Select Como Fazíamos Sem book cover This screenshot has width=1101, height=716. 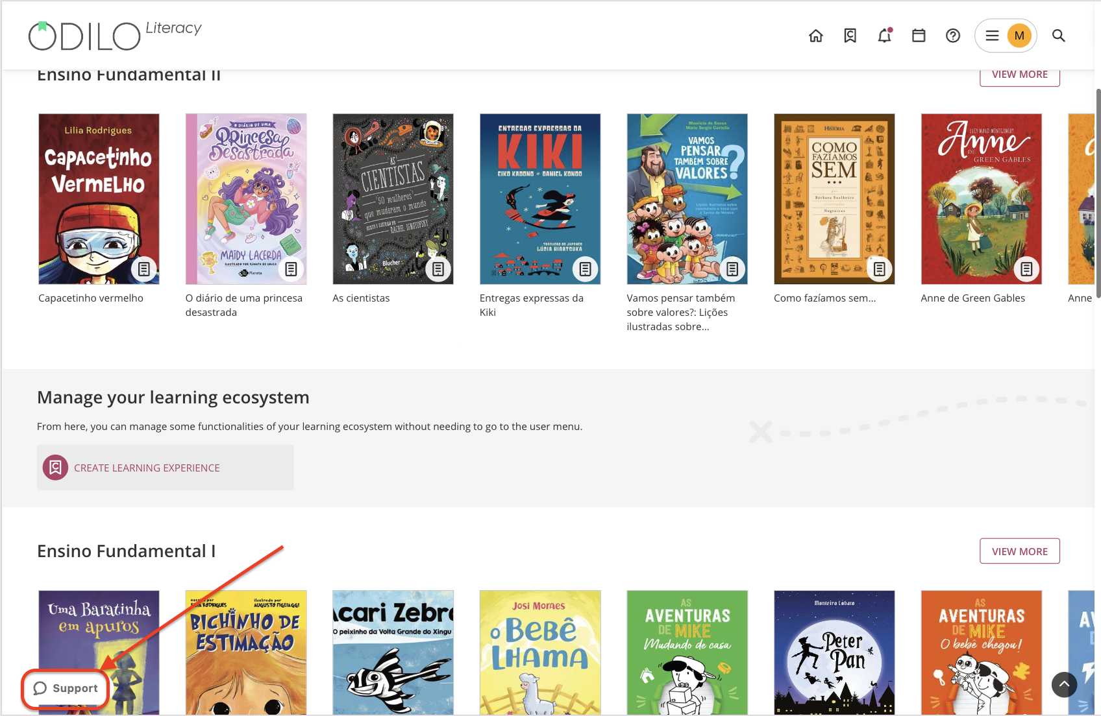click(834, 199)
